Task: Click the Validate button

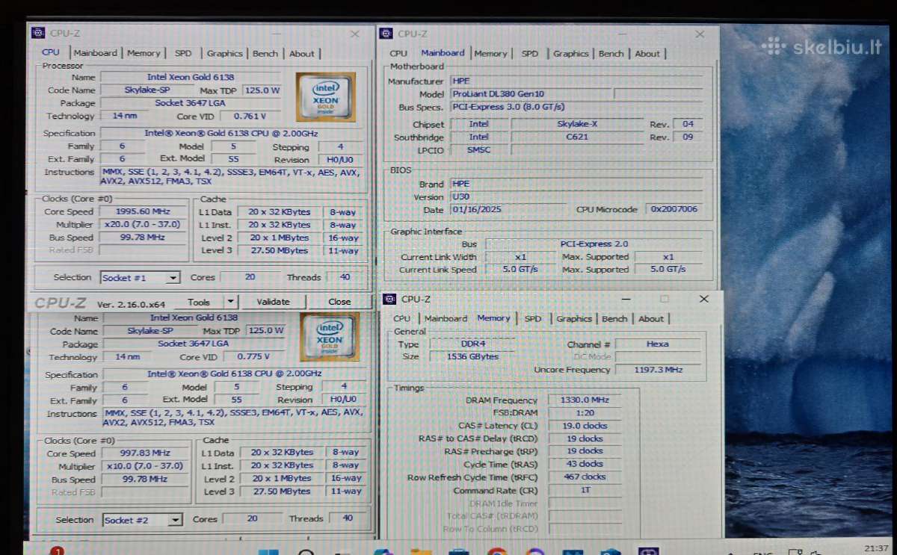Action: 273,302
